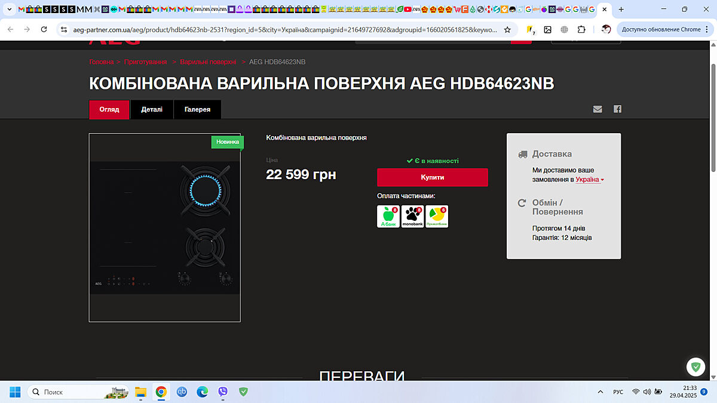Select A-Bank installment payment icon
The image size is (717, 403).
point(388,216)
